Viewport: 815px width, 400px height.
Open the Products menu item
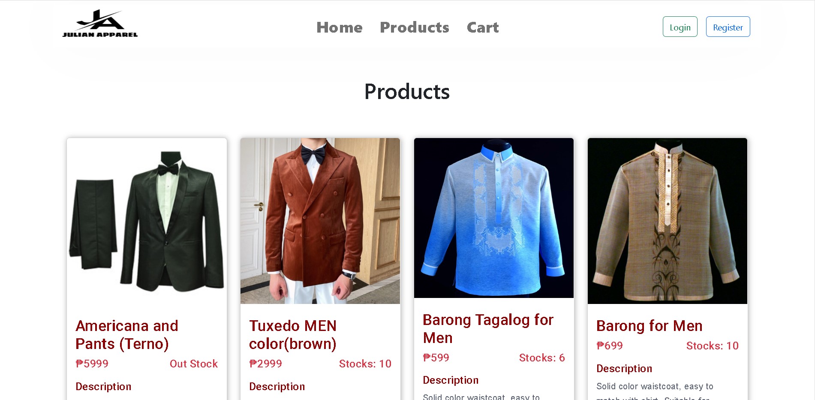[x=415, y=27]
